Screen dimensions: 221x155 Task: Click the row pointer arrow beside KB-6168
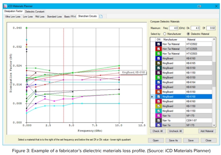click(x=152, y=97)
